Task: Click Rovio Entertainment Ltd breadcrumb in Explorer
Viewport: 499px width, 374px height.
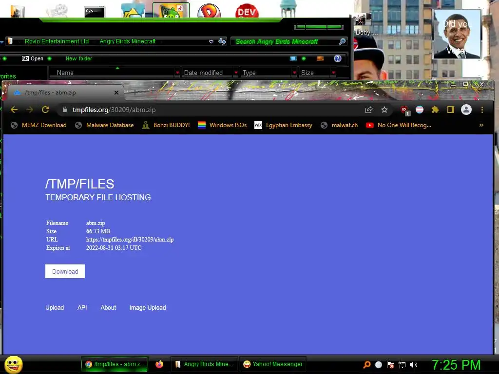Action: pos(57,41)
